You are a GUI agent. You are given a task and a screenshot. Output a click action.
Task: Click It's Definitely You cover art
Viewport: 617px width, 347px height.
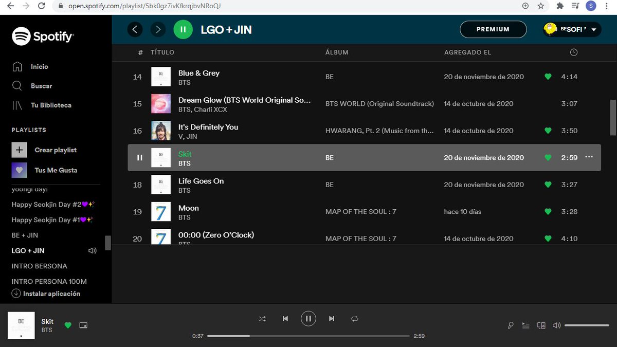tap(161, 131)
